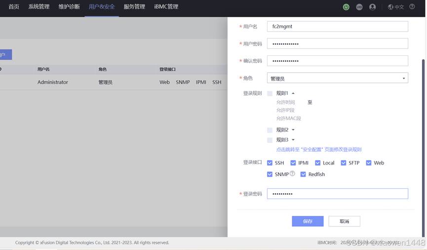Click the SNMP help tooltip icon
427x250 pixels.
coord(292,174)
